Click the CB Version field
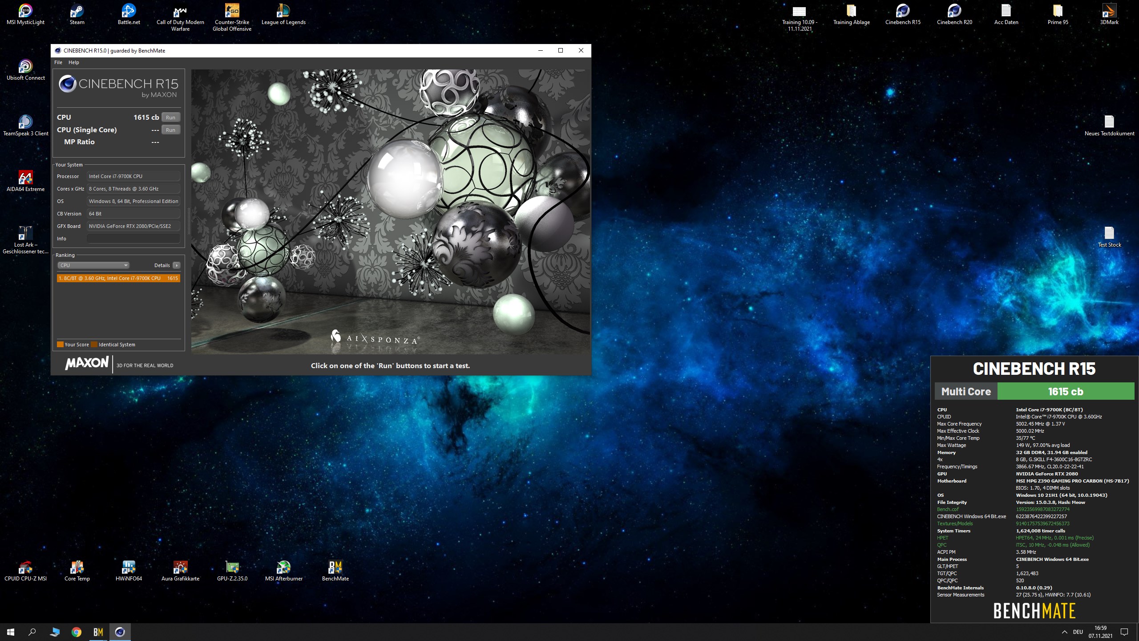The image size is (1139, 641). pos(133,214)
